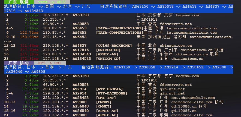Click the chinamobileltd.com 移动 text in hop 10-13
Image resolution: width=241 pixels, height=117 pixels.
pos(197,102)
